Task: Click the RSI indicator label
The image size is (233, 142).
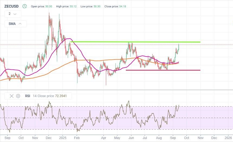Action: click(x=28, y=96)
